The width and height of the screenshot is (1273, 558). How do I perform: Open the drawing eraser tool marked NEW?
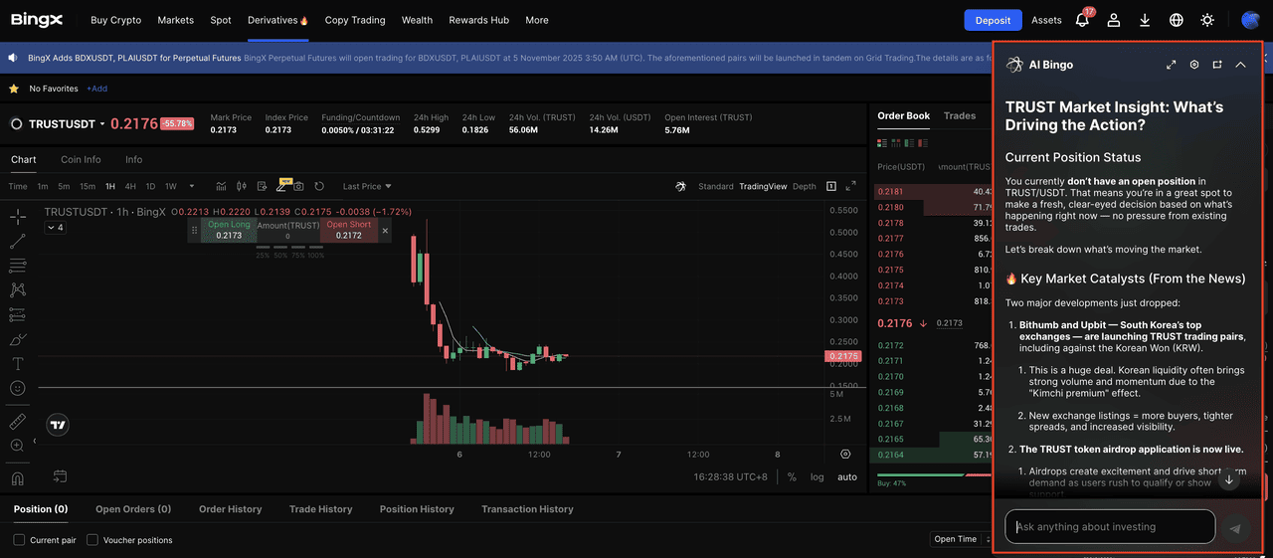[x=281, y=186]
